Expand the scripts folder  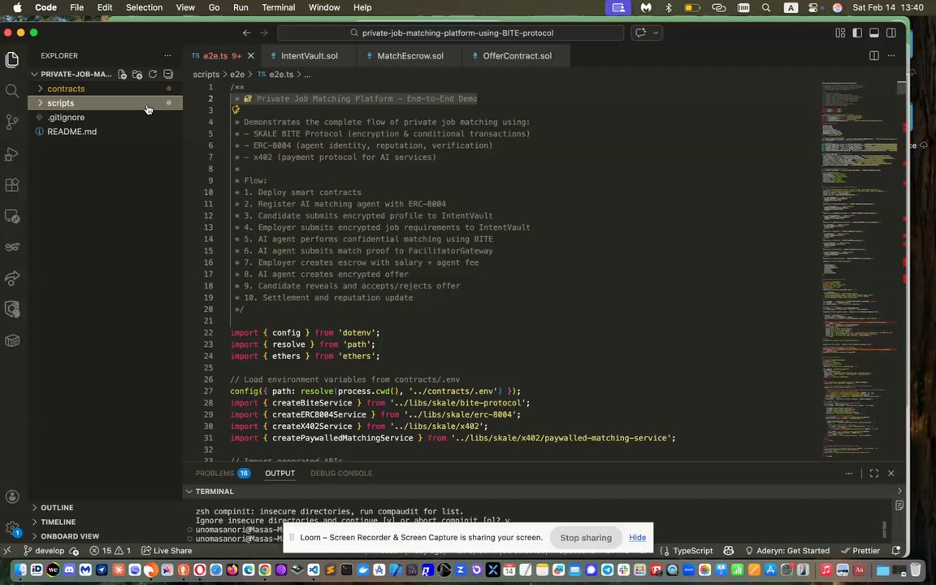click(105, 102)
